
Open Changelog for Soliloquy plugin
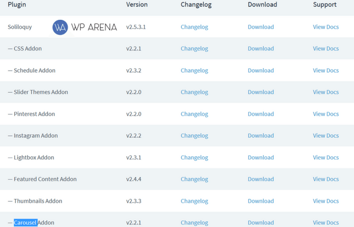[194, 27]
